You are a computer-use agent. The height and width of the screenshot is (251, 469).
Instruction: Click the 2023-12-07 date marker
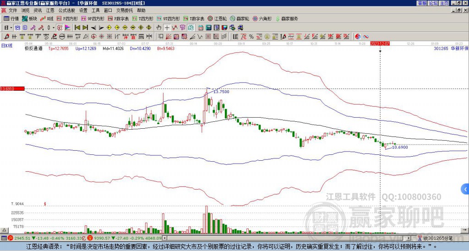point(380,44)
